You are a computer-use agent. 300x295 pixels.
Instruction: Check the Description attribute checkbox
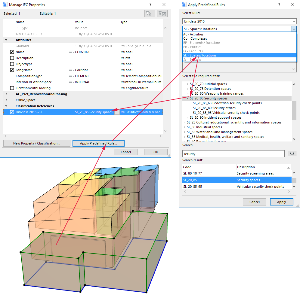click(12, 58)
